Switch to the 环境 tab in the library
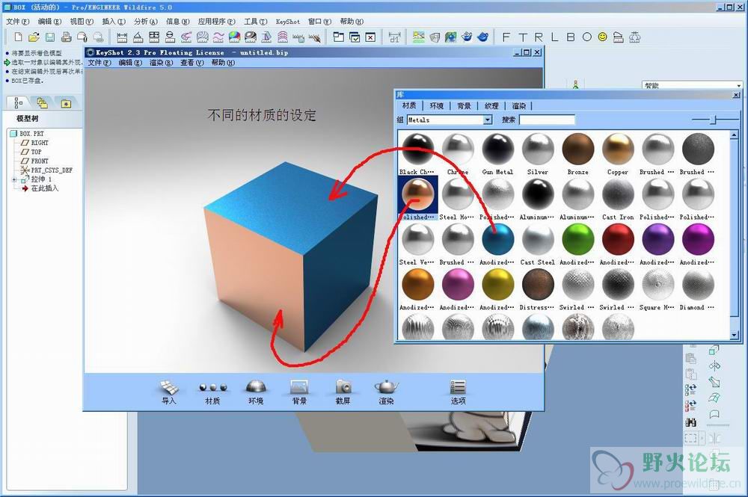748x497 pixels. click(437, 105)
